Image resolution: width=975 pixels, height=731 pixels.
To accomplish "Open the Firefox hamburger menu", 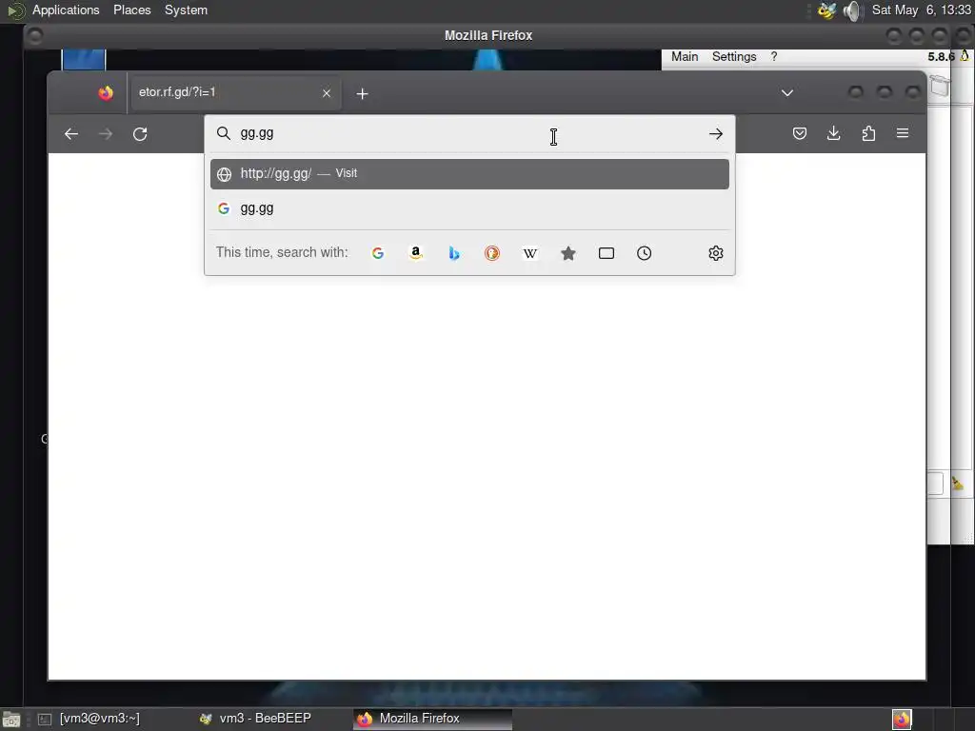I will pyautogui.click(x=903, y=133).
